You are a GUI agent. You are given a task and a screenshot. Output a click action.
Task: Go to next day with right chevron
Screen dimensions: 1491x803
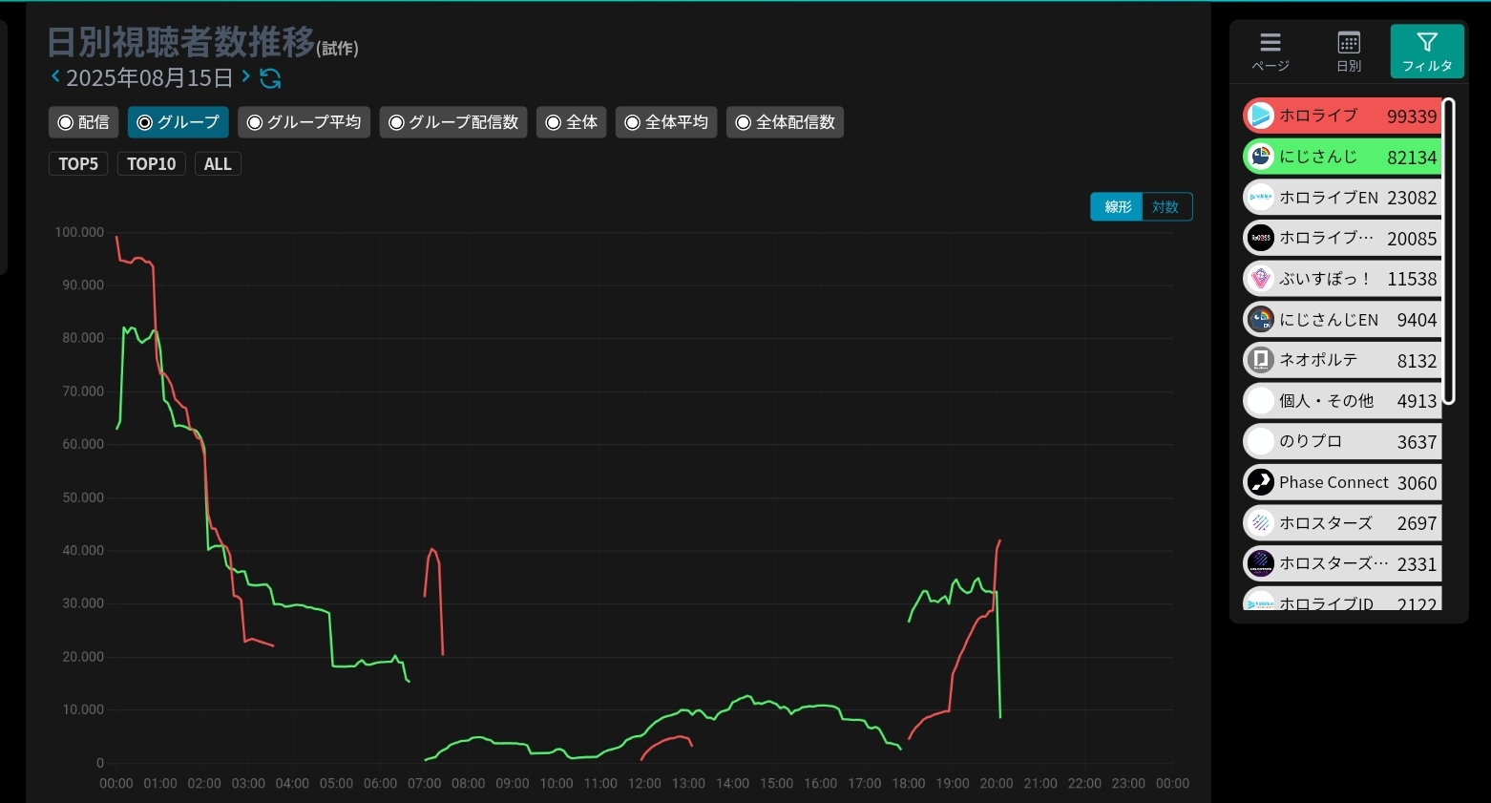(246, 76)
